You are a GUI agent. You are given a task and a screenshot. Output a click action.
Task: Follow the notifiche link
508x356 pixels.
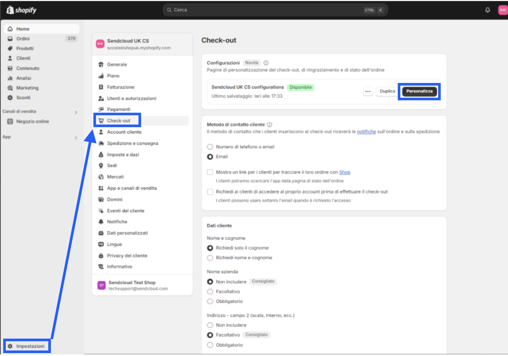(366, 132)
